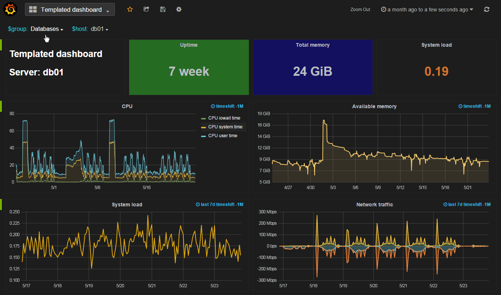Click the 5/8 date tick on CPU graph
The height and width of the screenshot is (295, 501).
pyautogui.click(x=98, y=188)
